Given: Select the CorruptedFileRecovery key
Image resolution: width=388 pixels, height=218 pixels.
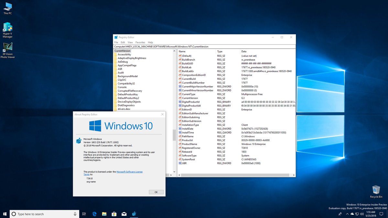Looking at the screenshot, I should click(x=130, y=91).
